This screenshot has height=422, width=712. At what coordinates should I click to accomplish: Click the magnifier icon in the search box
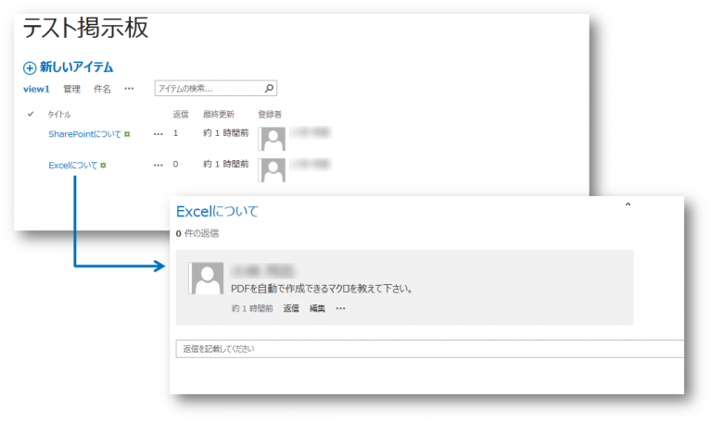coord(269,89)
